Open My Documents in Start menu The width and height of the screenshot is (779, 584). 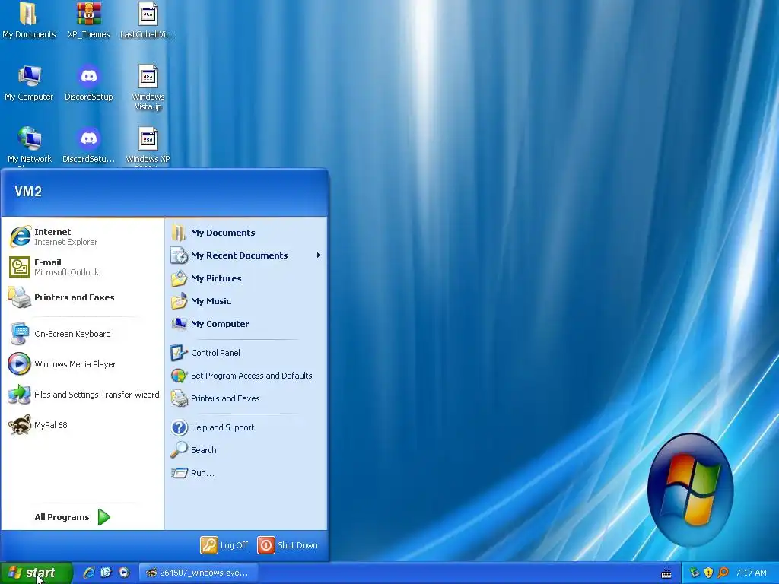(x=246, y=233)
